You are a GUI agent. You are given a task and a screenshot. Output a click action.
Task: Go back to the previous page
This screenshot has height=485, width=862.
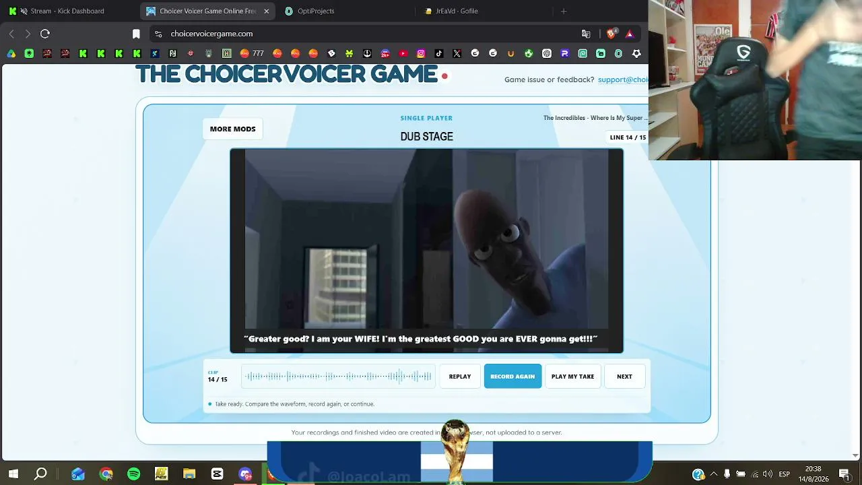tap(11, 34)
